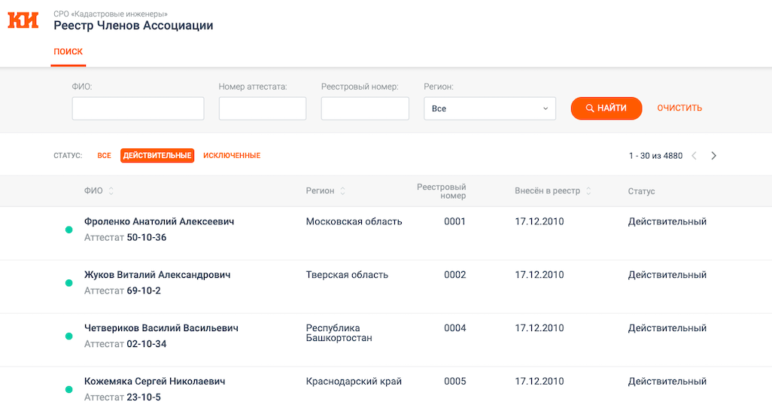Click attestat number 69-10-2
Screen dimensions: 772x411
click(144, 291)
